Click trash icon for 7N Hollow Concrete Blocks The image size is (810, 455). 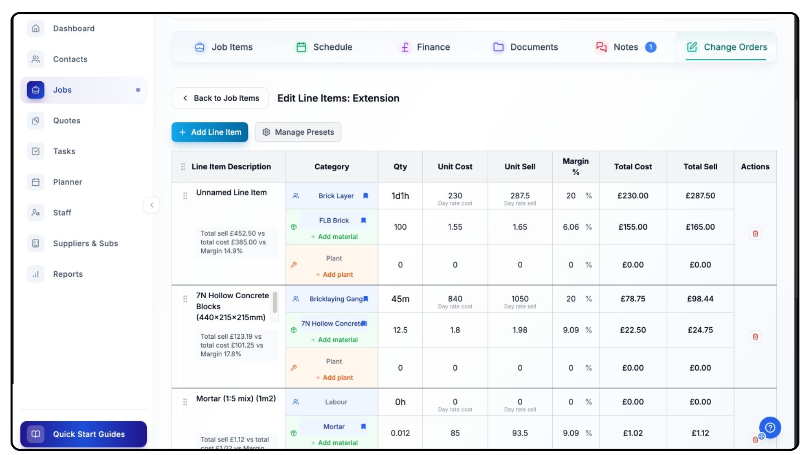pyautogui.click(x=755, y=337)
